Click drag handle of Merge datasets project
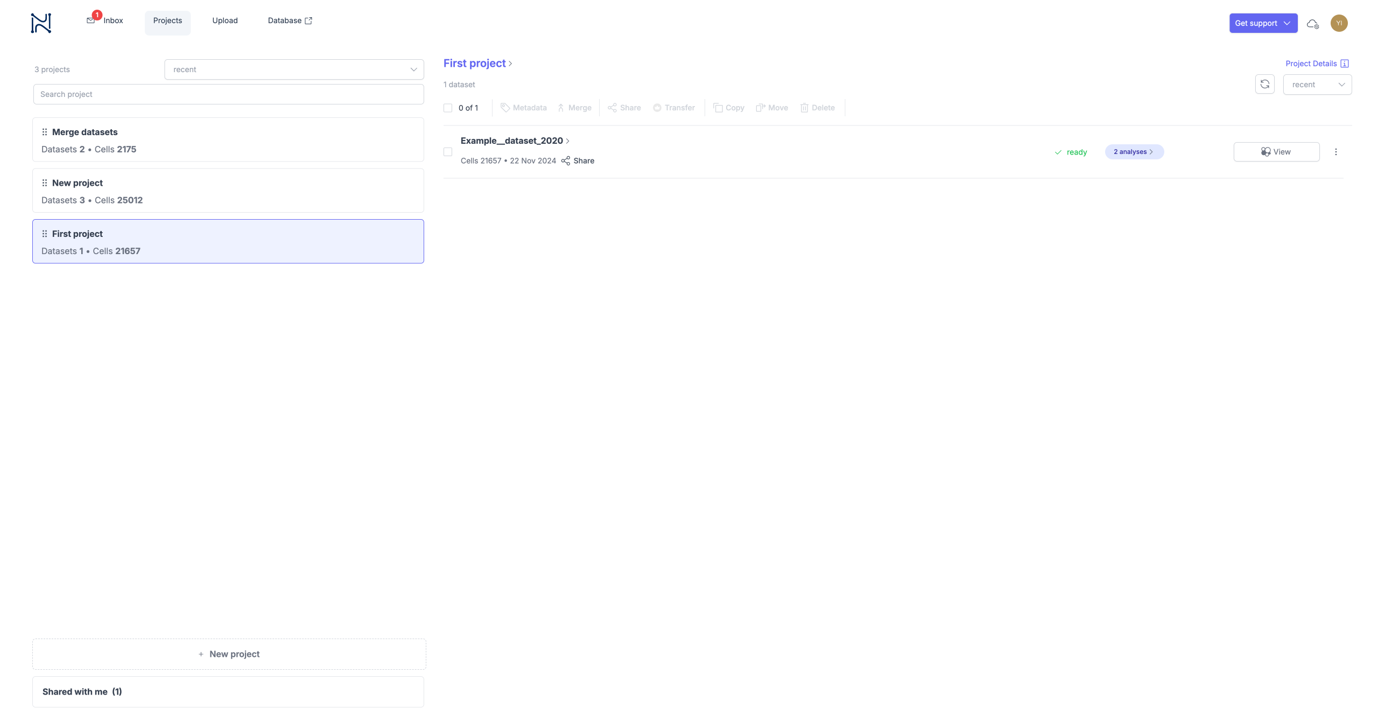The width and height of the screenshot is (1378, 715). coord(45,132)
